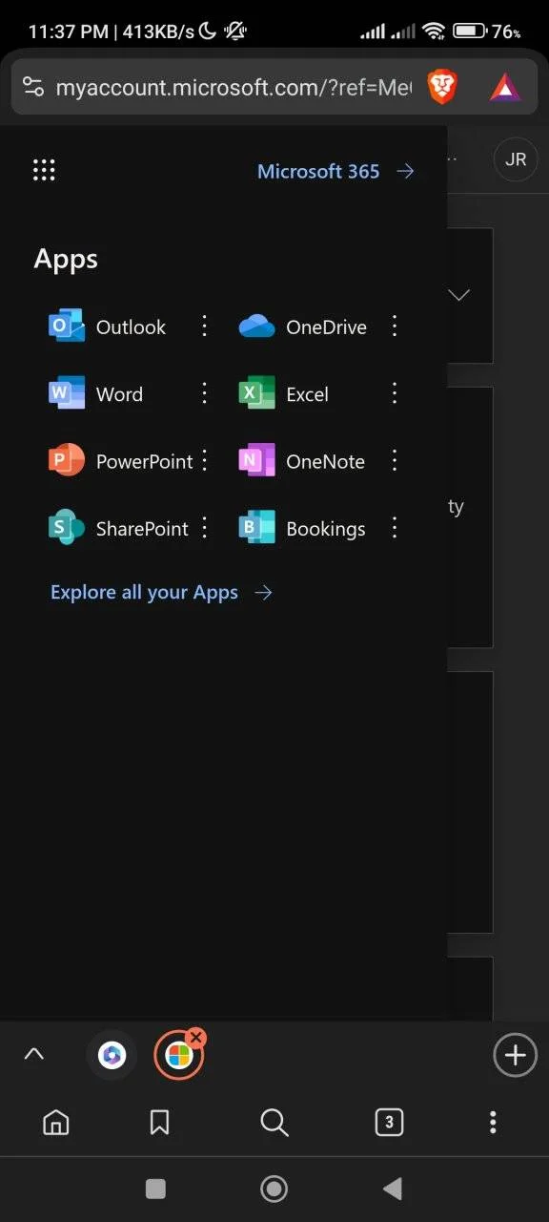Go to Microsoft 365 link

pyautogui.click(x=335, y=172)
